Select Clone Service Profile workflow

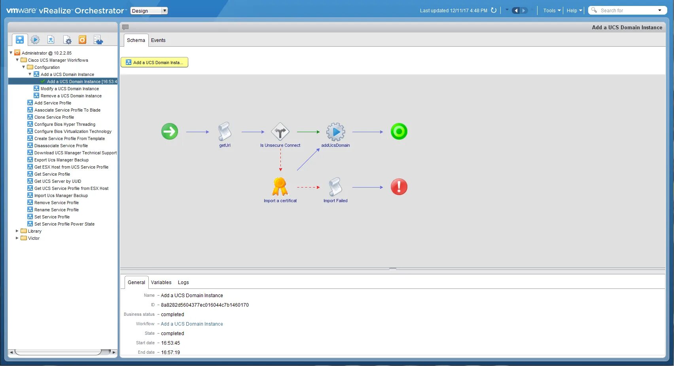pyautogui.click(x=54, y=117)
